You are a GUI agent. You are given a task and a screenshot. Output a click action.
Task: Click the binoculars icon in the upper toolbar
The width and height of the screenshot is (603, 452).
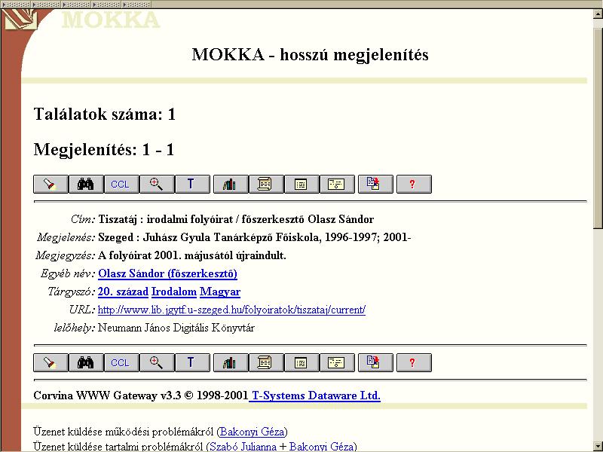point(86,184)
